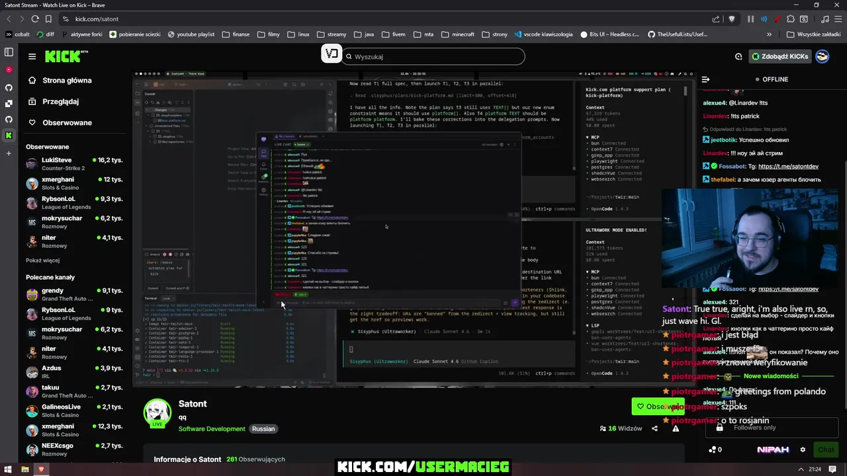Open the finanse bookmark folder

pyautogui.click(x=236, y=34)
